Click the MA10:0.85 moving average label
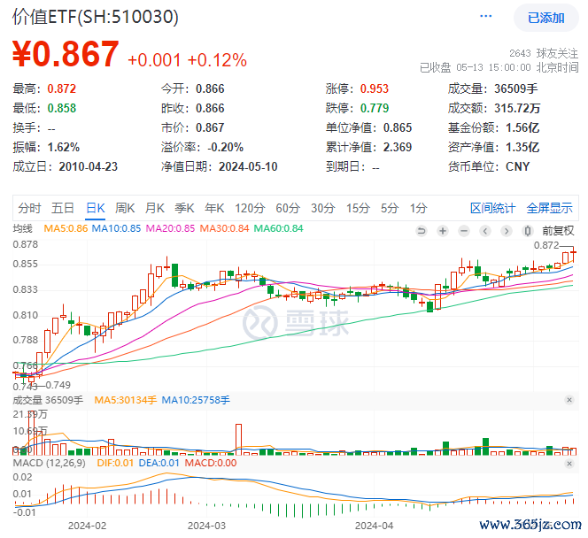This screenshot has width=588, height=538. (x=116, y=228)
